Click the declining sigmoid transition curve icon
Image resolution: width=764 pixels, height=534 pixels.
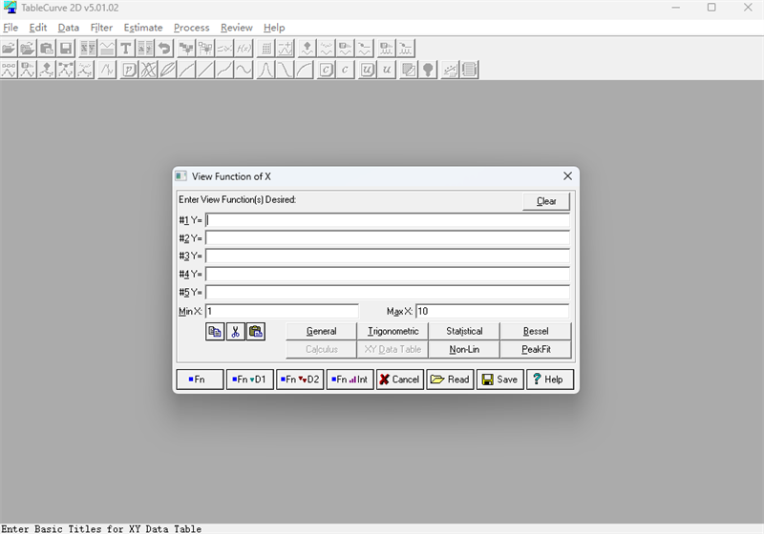285,70
